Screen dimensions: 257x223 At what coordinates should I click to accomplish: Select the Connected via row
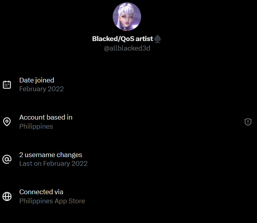(128, 197)
